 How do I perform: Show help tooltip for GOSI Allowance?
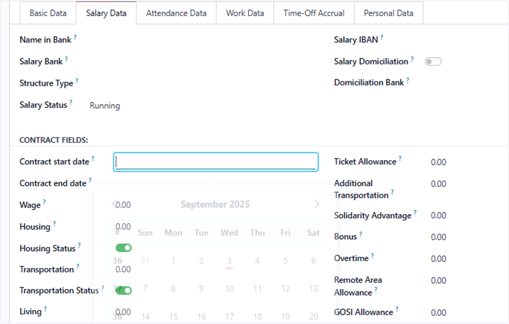[397, 310]
